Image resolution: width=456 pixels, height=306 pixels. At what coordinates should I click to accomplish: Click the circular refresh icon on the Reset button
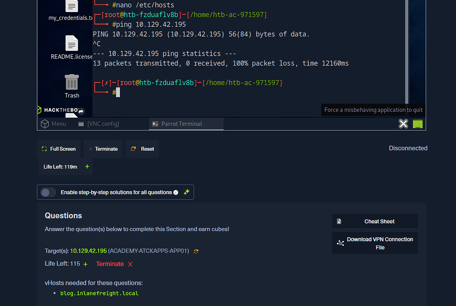tap(133, 149)
